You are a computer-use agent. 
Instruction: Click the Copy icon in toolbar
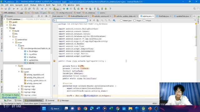26,9
